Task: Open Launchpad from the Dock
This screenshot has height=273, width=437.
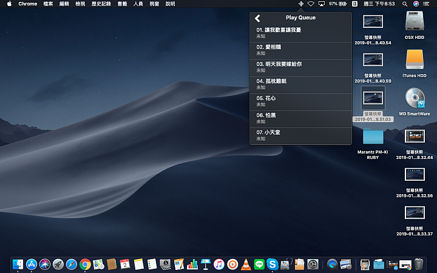Action: click(58, 264)
